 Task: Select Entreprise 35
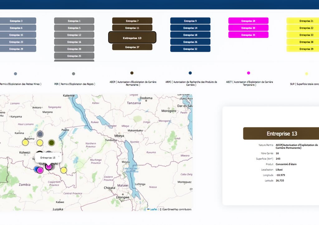pos(248,35)
